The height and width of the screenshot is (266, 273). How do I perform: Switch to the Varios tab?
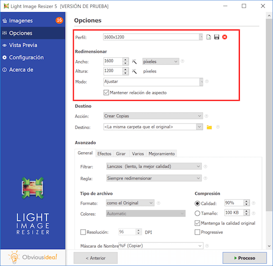(138, 154)
